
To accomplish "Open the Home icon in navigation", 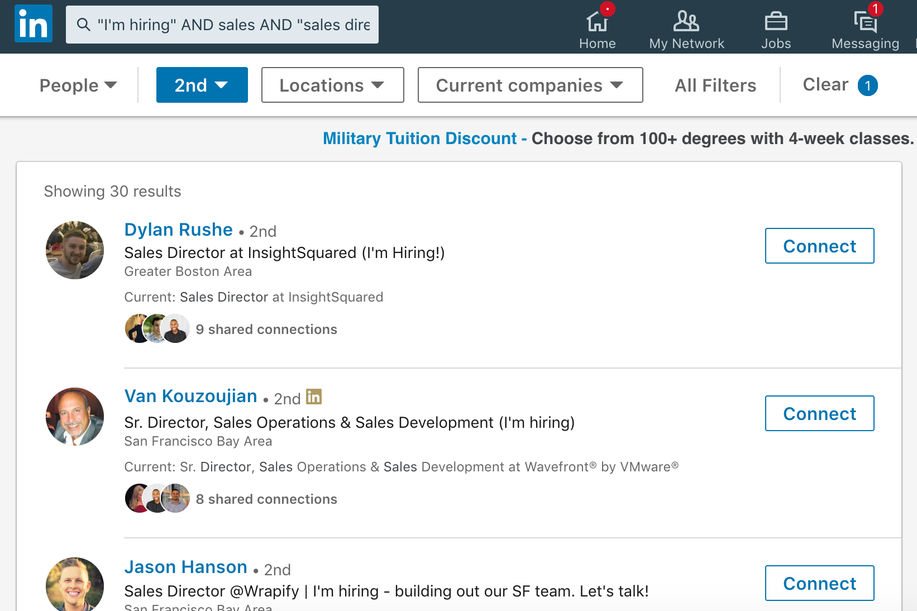I will pyautogui.click(x=597, y=22).
